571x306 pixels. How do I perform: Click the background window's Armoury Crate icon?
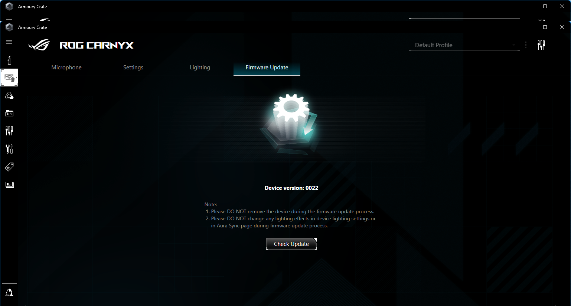(9, 6)
